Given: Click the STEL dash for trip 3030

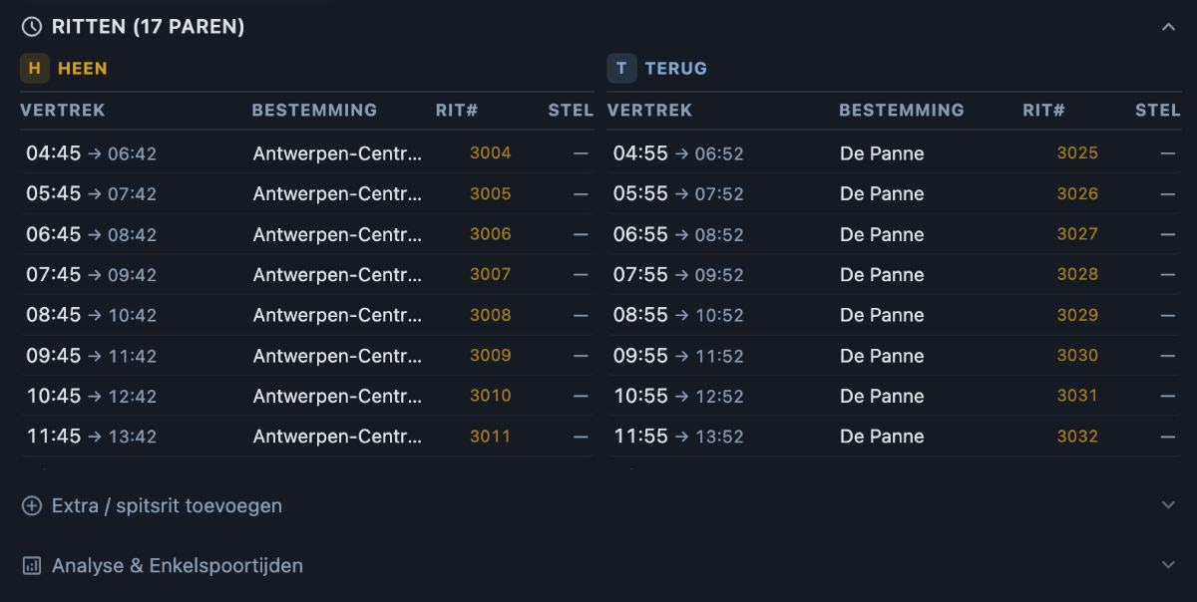Looking at the screenshot, I should click(x=1167, y=356).
